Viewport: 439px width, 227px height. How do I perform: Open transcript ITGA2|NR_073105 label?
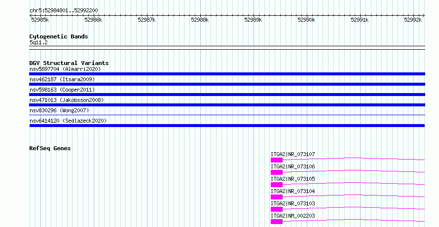(x=293, y=179)
